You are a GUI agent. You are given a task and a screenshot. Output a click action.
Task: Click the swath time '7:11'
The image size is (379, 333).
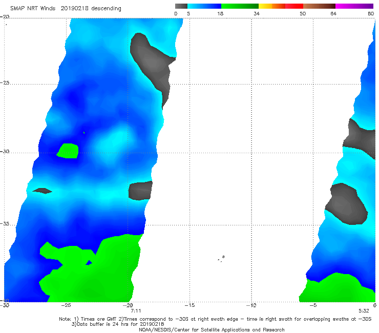click(136, 311)
